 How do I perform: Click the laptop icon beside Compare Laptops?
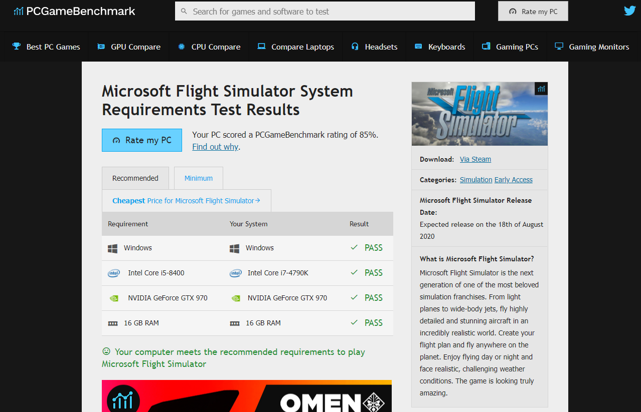coord(261,47)
